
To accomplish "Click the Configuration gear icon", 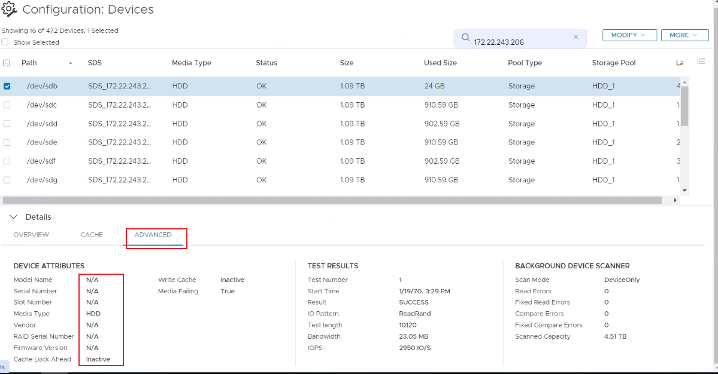I will tap(9, 9).
